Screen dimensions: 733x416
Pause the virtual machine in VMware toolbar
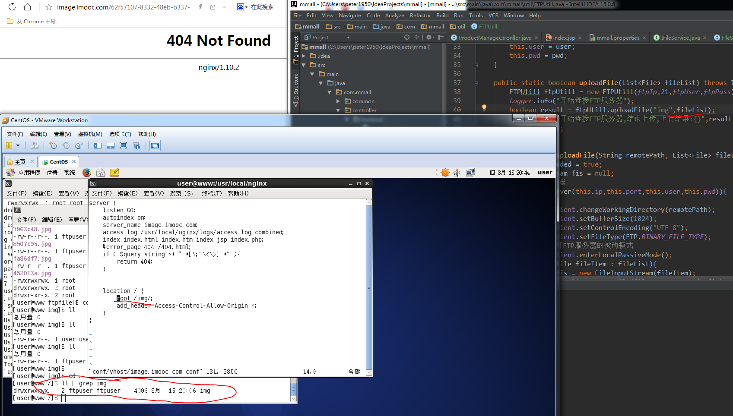click(9, 146)
